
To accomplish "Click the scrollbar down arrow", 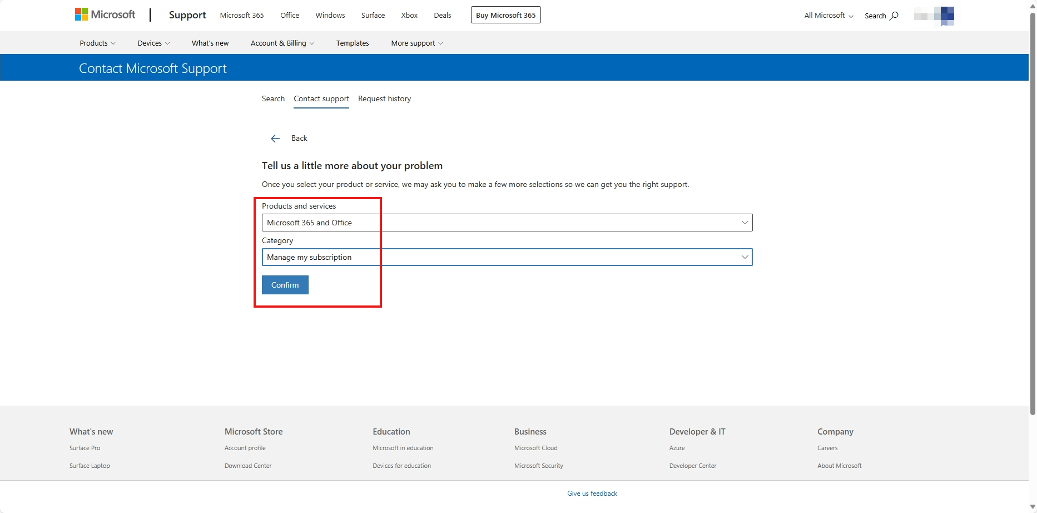I will coord(1033,507).
